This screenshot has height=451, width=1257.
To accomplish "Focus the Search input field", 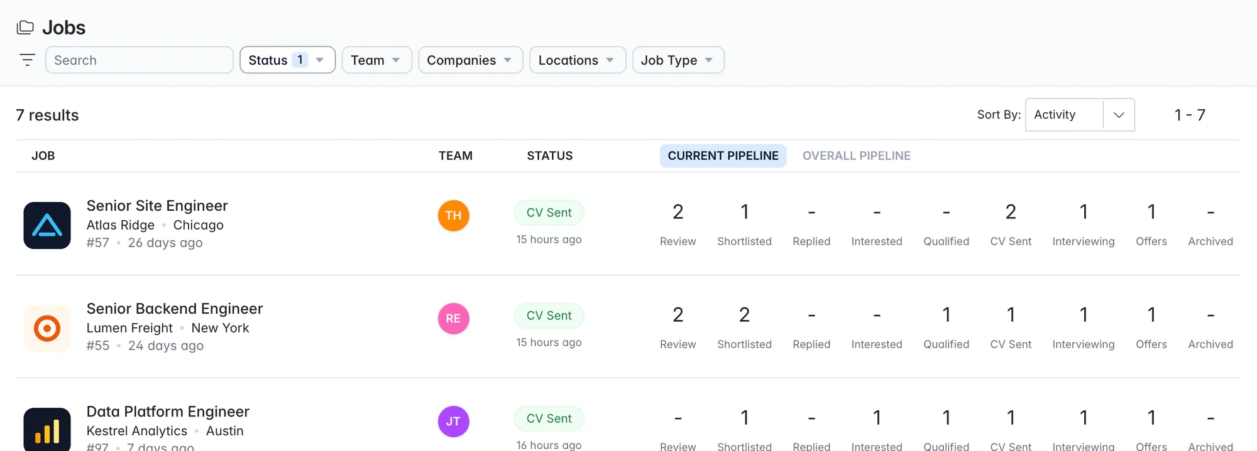I will tap(140, 60).
